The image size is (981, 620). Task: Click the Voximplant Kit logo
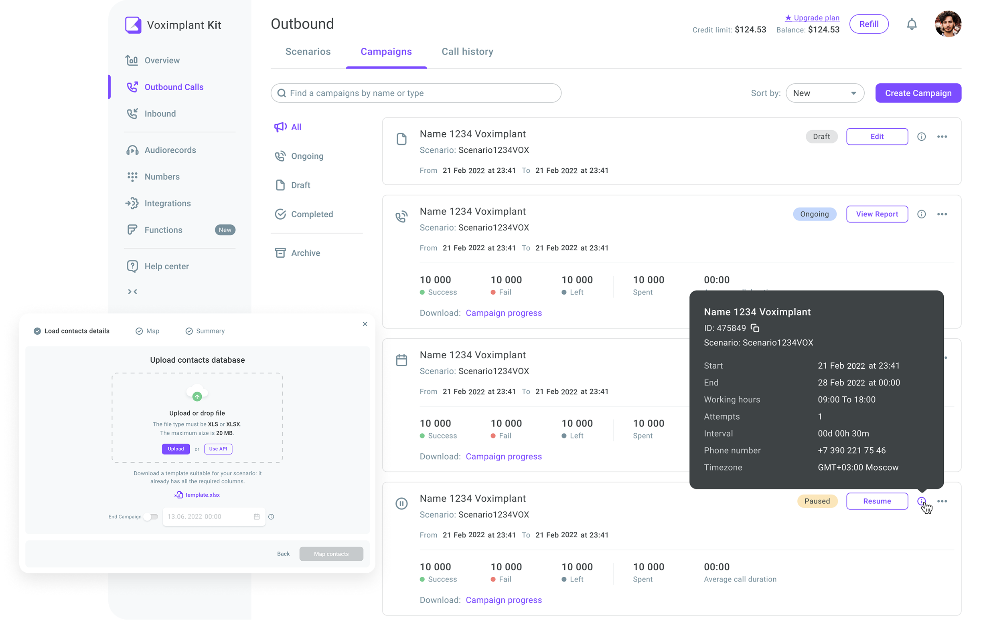[x=173, y=25]
